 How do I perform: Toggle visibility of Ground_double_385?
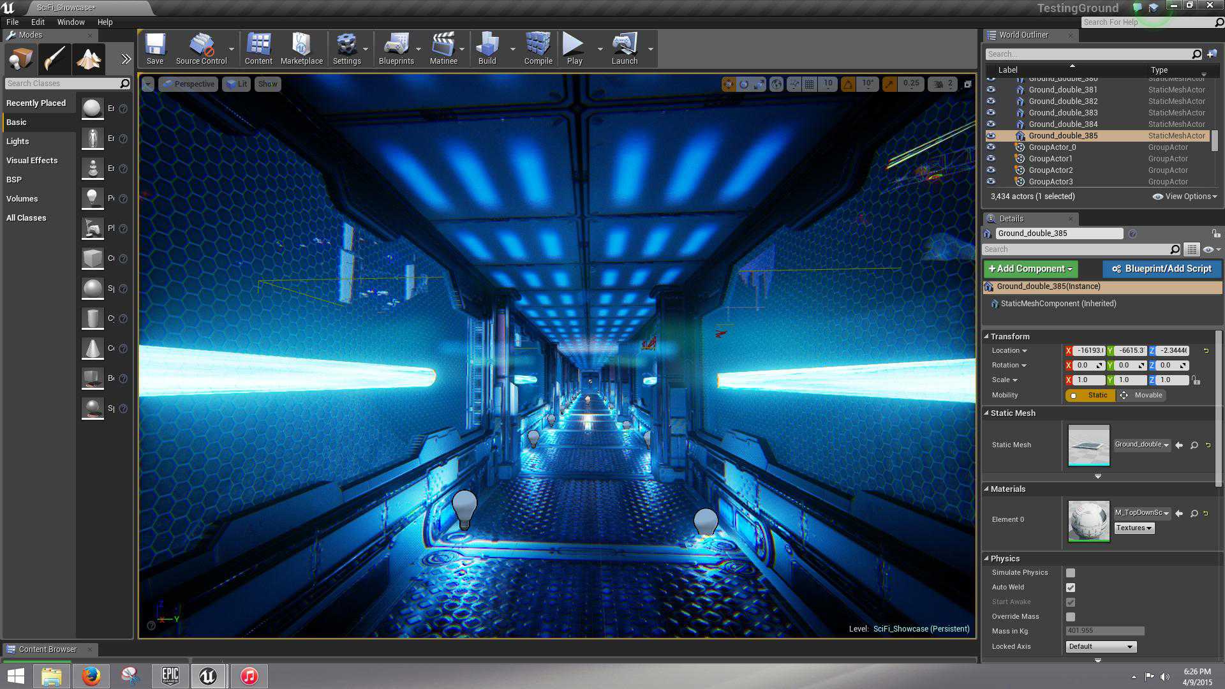click(x=991, y=136)
